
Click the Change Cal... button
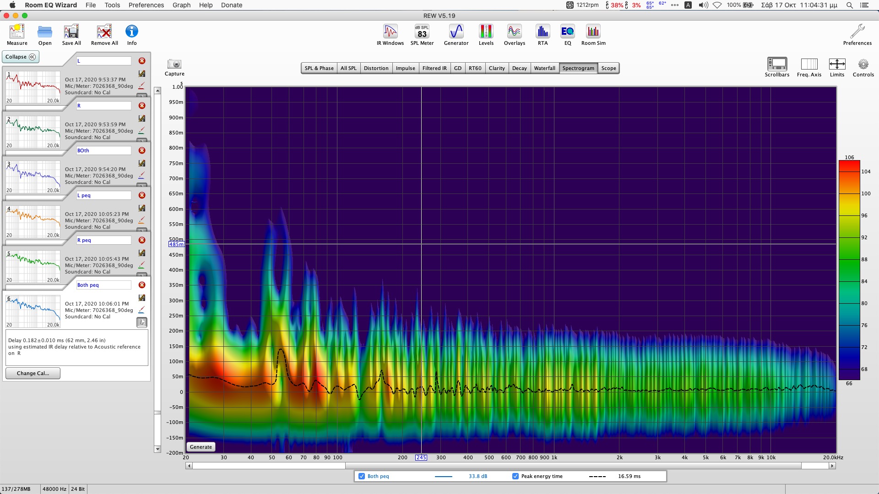33,373
